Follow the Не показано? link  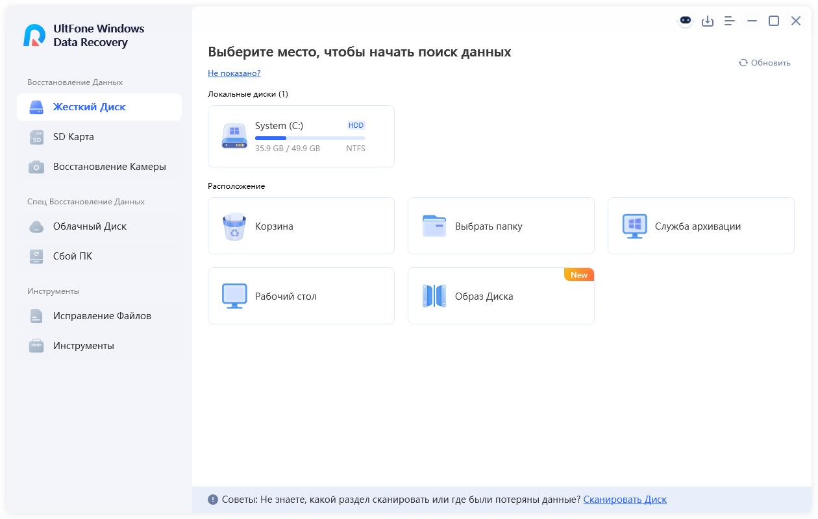point(234,73)
